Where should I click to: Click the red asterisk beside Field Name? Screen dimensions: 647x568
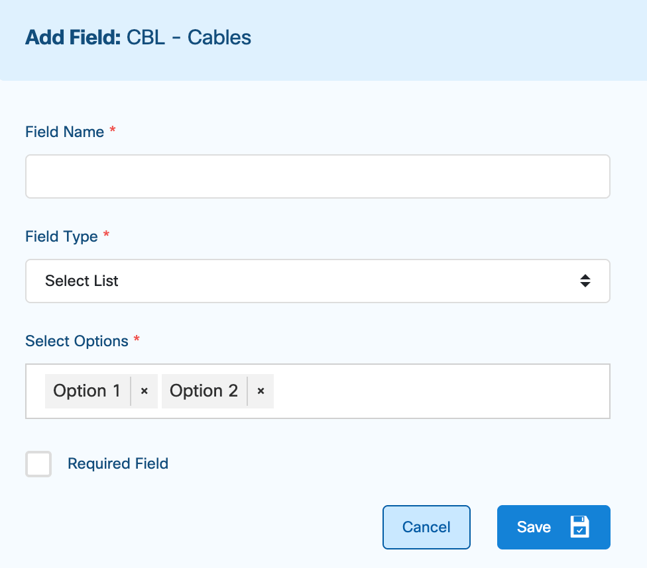point(111,131)
